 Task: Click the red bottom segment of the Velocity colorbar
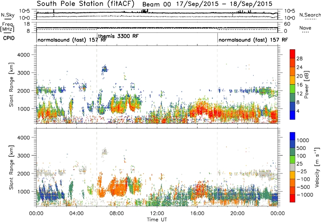coord(293,198)
